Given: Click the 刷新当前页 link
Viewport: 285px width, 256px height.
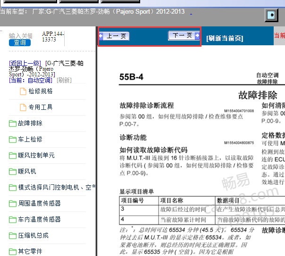Looking at the screenshot, I should (225, 38).
